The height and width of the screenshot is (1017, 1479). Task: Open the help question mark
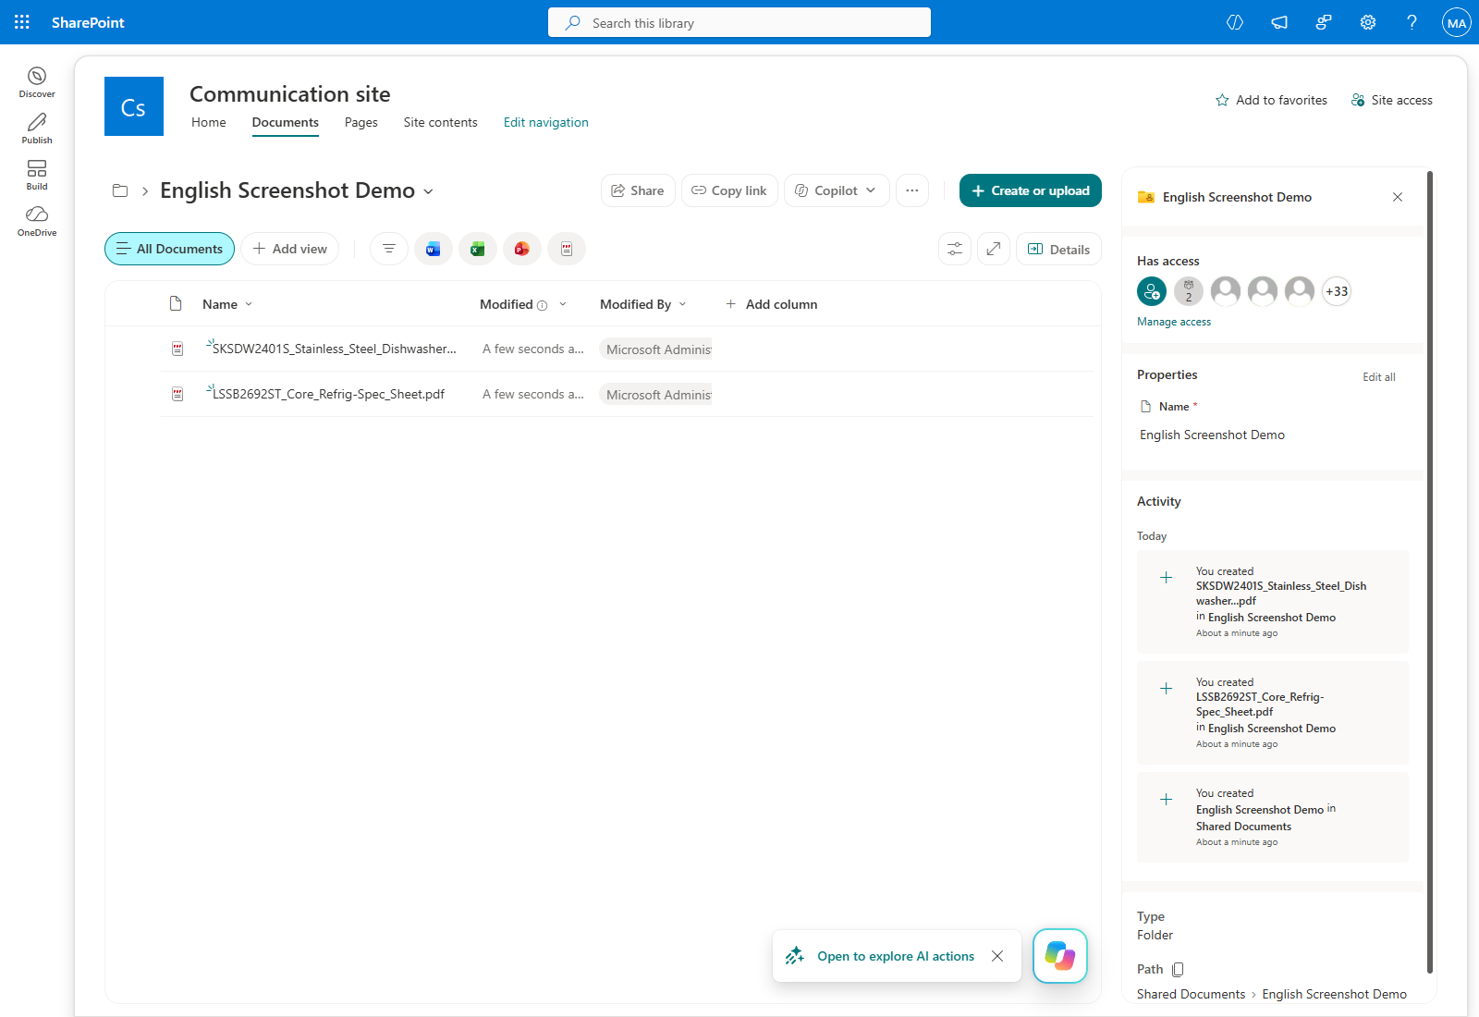(x=1412, y=22)
